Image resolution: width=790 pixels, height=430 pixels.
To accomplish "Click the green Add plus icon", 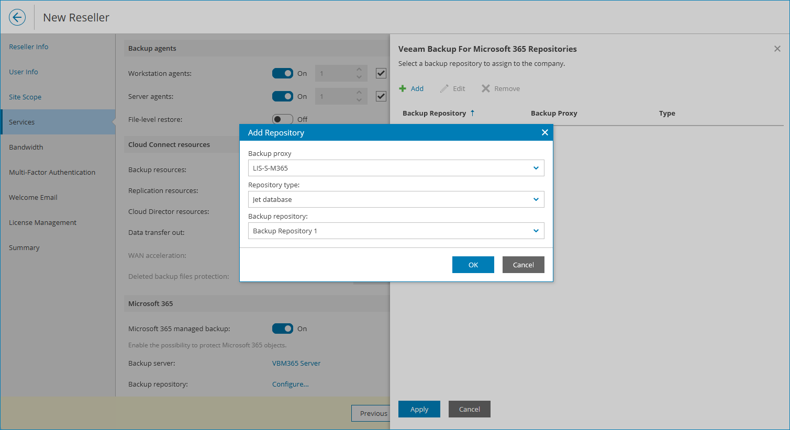I will point(403,88).
